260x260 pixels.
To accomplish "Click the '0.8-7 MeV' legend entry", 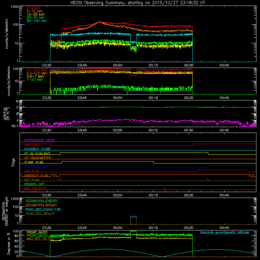I will pyautogui.click(x=35, y=76).
